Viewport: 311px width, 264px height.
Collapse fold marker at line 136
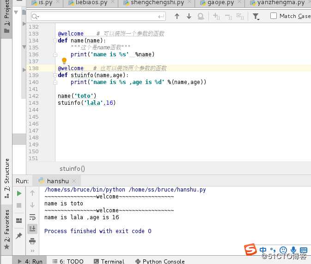click(x=55, y=54)
